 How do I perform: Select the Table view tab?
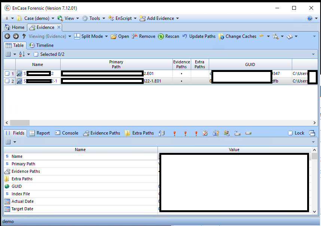coord(15,45)
